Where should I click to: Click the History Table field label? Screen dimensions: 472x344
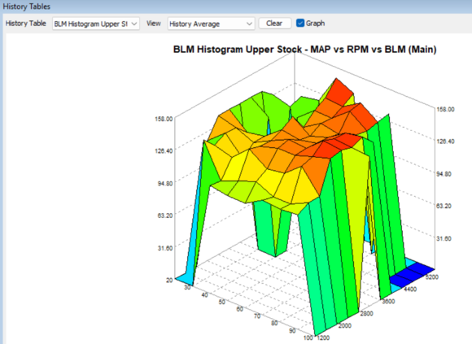coord(25,23)
